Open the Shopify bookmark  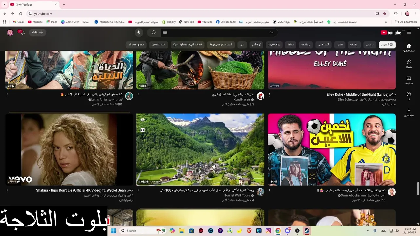(169, 22)
